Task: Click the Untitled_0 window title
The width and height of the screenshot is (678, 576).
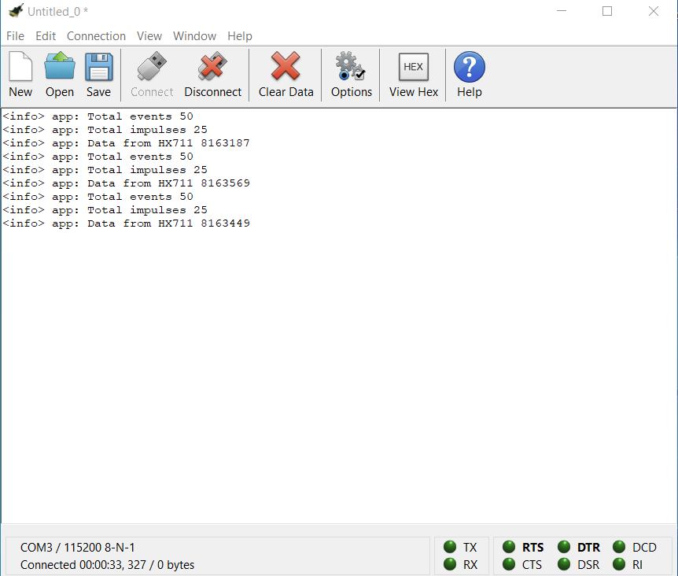Action: [57, 12]
